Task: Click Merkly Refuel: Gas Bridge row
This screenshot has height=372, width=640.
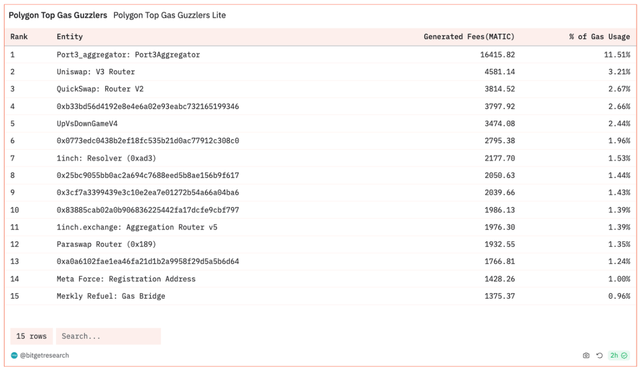Action: 111,296
